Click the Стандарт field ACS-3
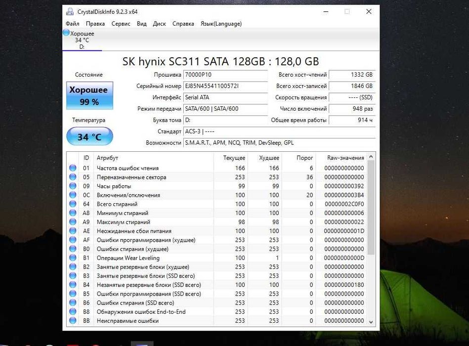The image size is (469, 346). coord(279,131)
